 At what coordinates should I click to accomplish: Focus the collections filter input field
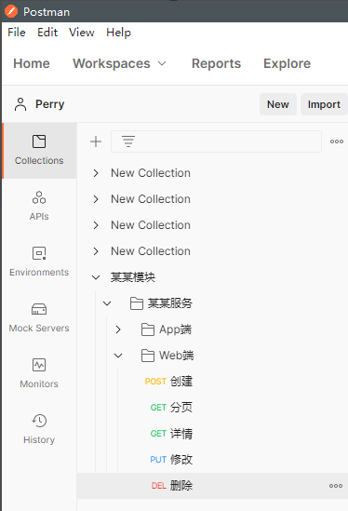pos(216,141)
